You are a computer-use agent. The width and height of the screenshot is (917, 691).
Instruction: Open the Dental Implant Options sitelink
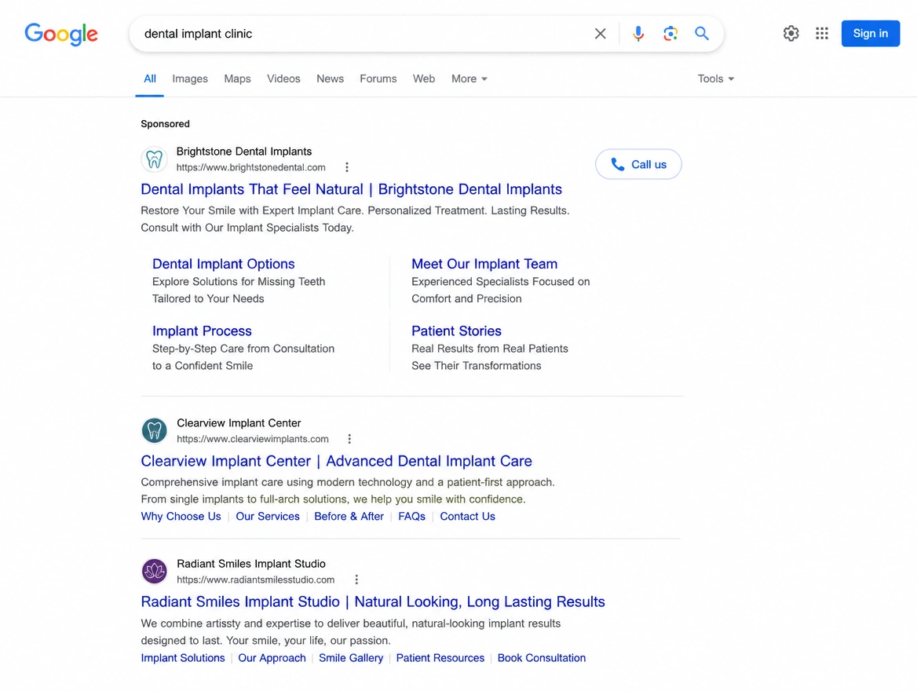click(224, 264)
